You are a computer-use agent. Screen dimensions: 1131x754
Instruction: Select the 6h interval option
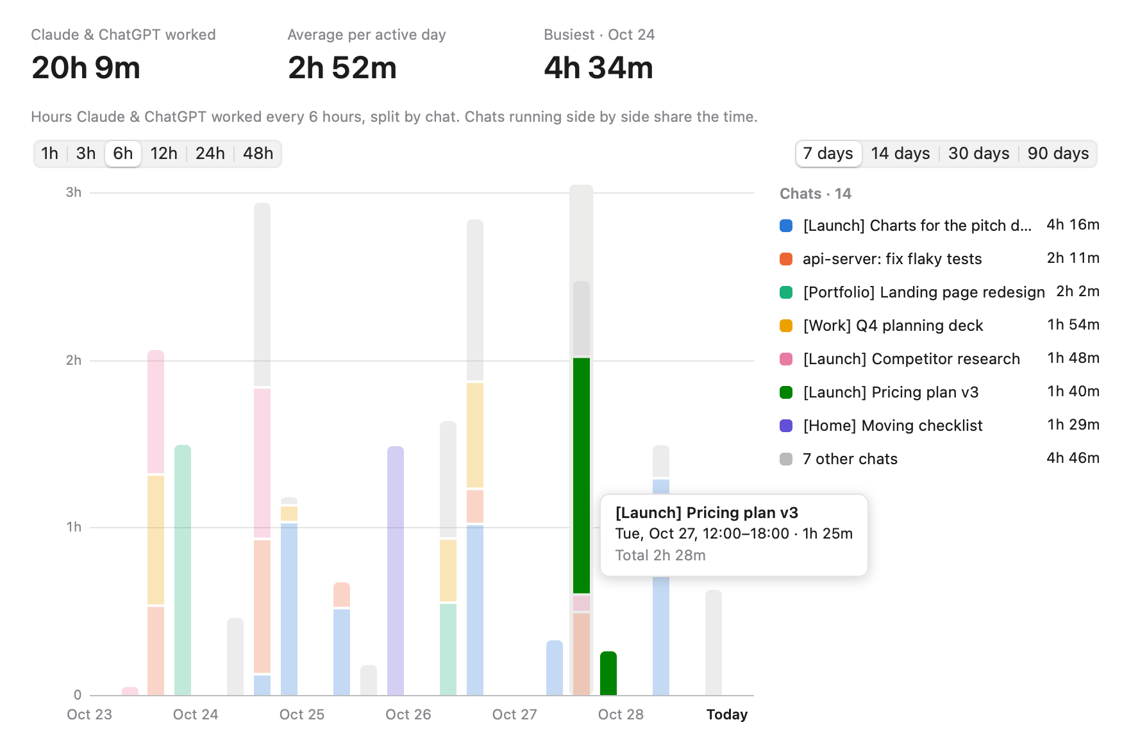(123, 154)
